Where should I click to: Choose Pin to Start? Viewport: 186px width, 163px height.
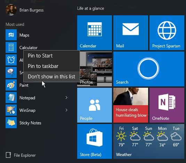[x=51, y=56]
